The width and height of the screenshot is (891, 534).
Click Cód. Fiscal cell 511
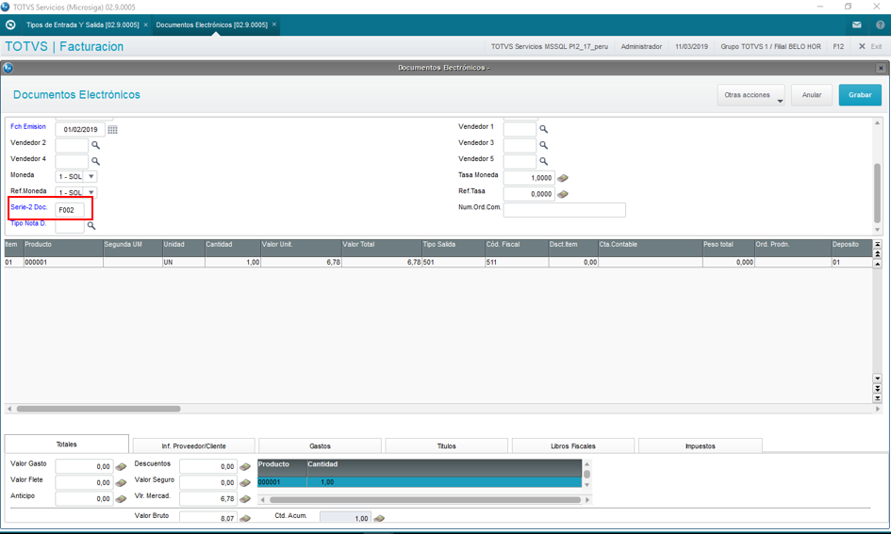click(x=517, y=262)
